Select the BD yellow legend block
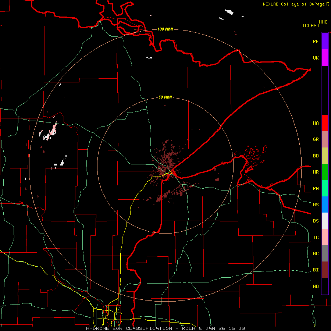This screenshot has height=331, width=331. [325, 156]
